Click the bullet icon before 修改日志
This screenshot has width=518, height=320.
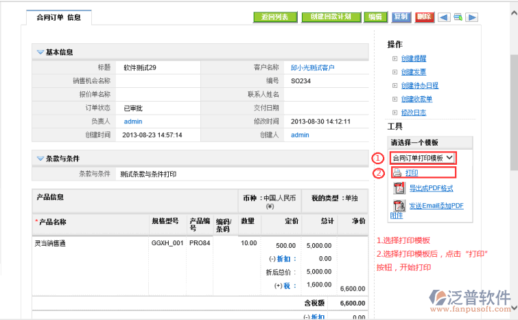tap(395, 113)
